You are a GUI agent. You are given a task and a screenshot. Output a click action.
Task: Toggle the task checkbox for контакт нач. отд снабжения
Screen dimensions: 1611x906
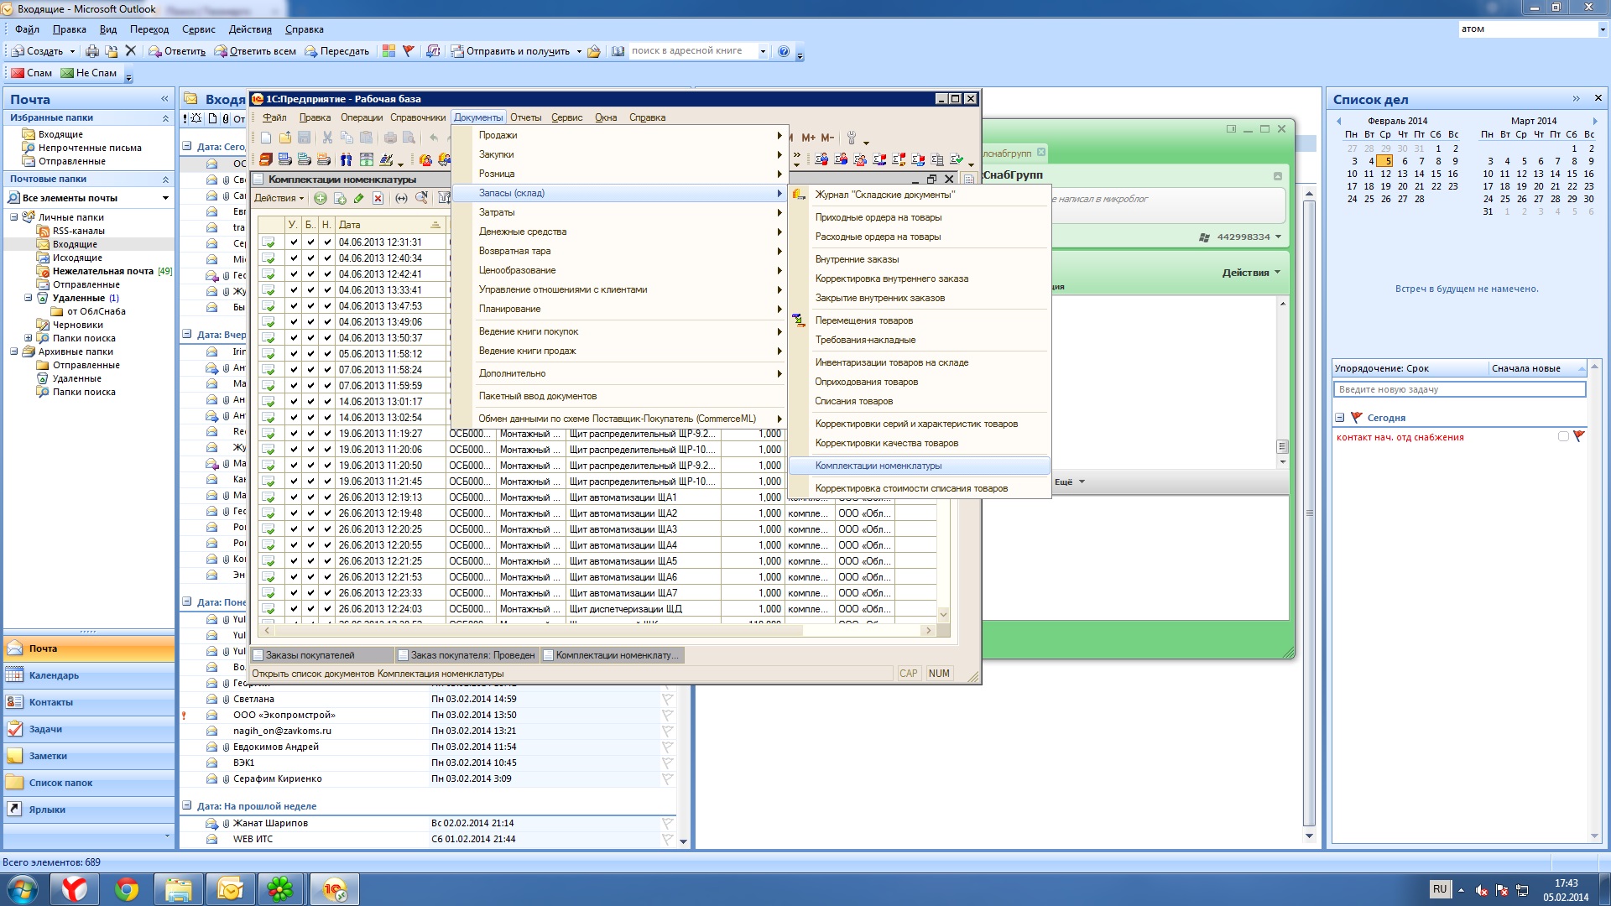(1562, 437)
